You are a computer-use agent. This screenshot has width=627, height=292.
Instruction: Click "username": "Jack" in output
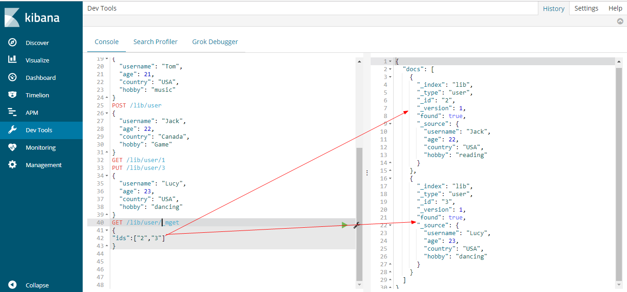coord(457,131)
